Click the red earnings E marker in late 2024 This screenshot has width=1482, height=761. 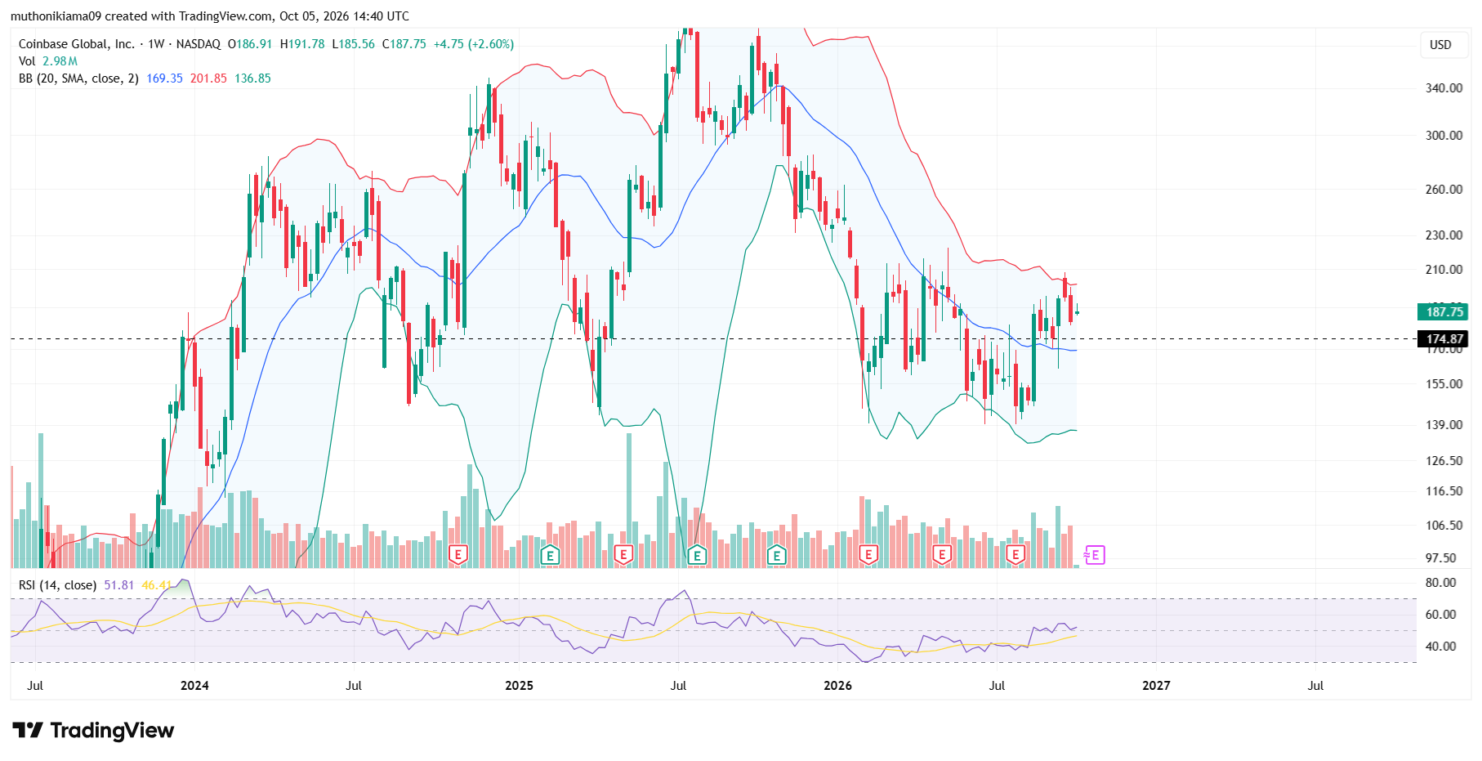(458, 556)
